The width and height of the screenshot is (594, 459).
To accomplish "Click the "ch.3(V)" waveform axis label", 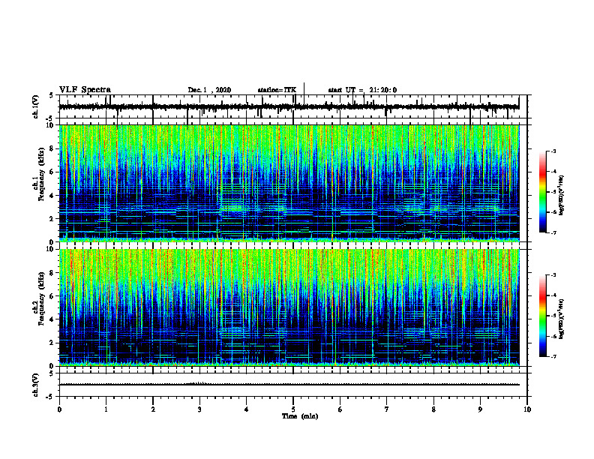I will pos(36,385).
